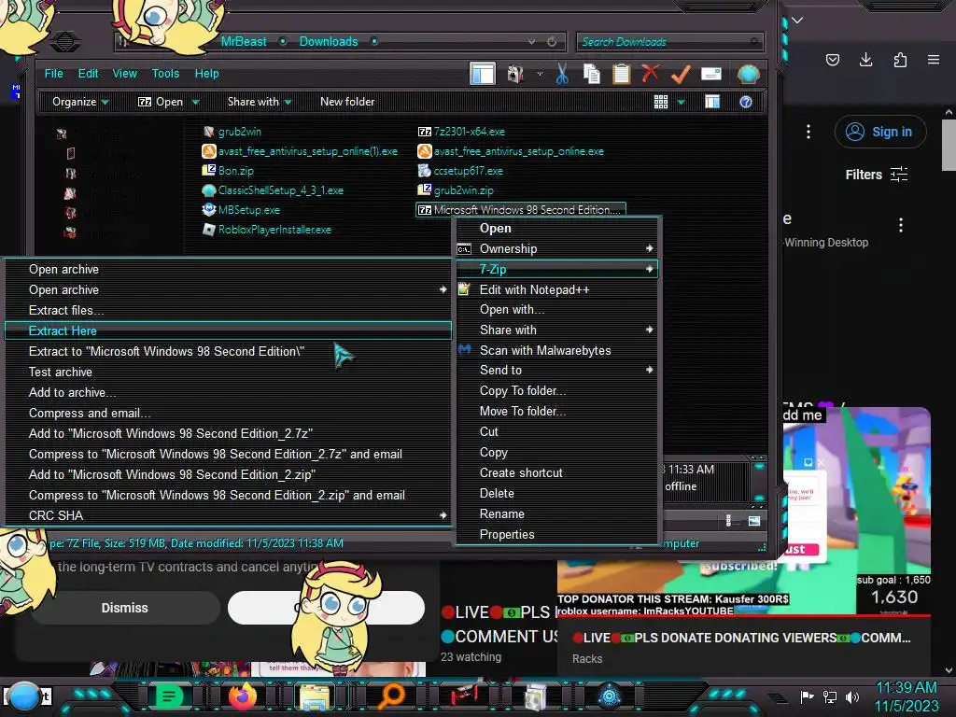
Task: Click the volume speaker tray icon
Action: pos(852,696)
